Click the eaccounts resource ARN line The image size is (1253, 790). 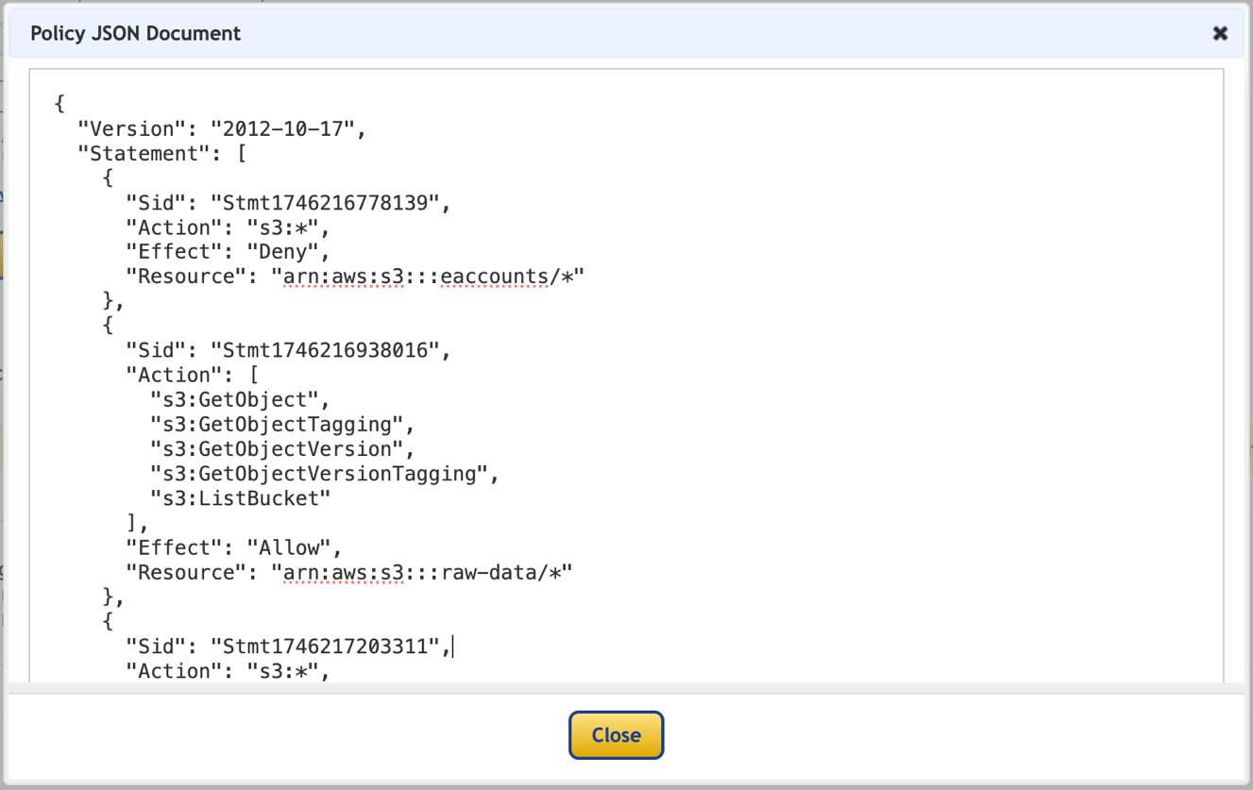(x=355, y=277)
